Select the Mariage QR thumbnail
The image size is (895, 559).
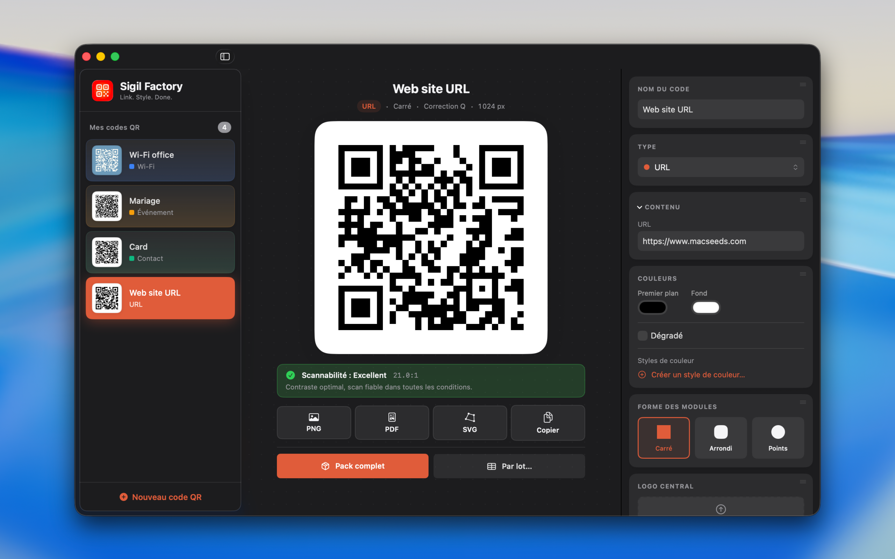[x=107, y=206]
